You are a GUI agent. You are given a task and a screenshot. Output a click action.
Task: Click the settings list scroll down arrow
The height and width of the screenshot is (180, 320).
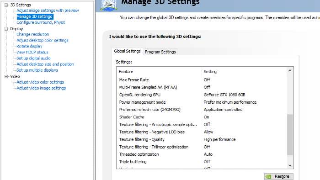coord(290,165)
